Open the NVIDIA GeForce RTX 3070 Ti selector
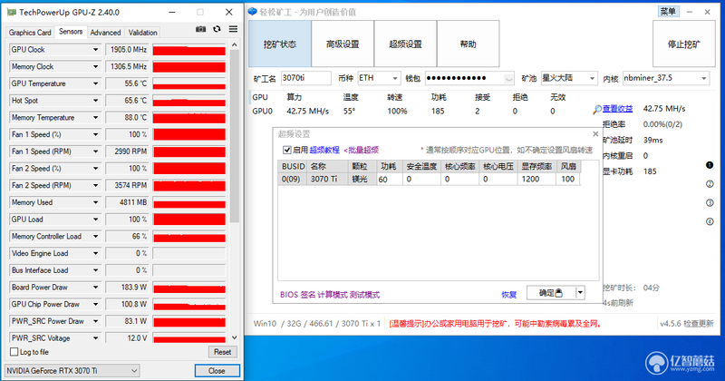The width and height of the screenshot is (725, 381). (x=72, y=371)
